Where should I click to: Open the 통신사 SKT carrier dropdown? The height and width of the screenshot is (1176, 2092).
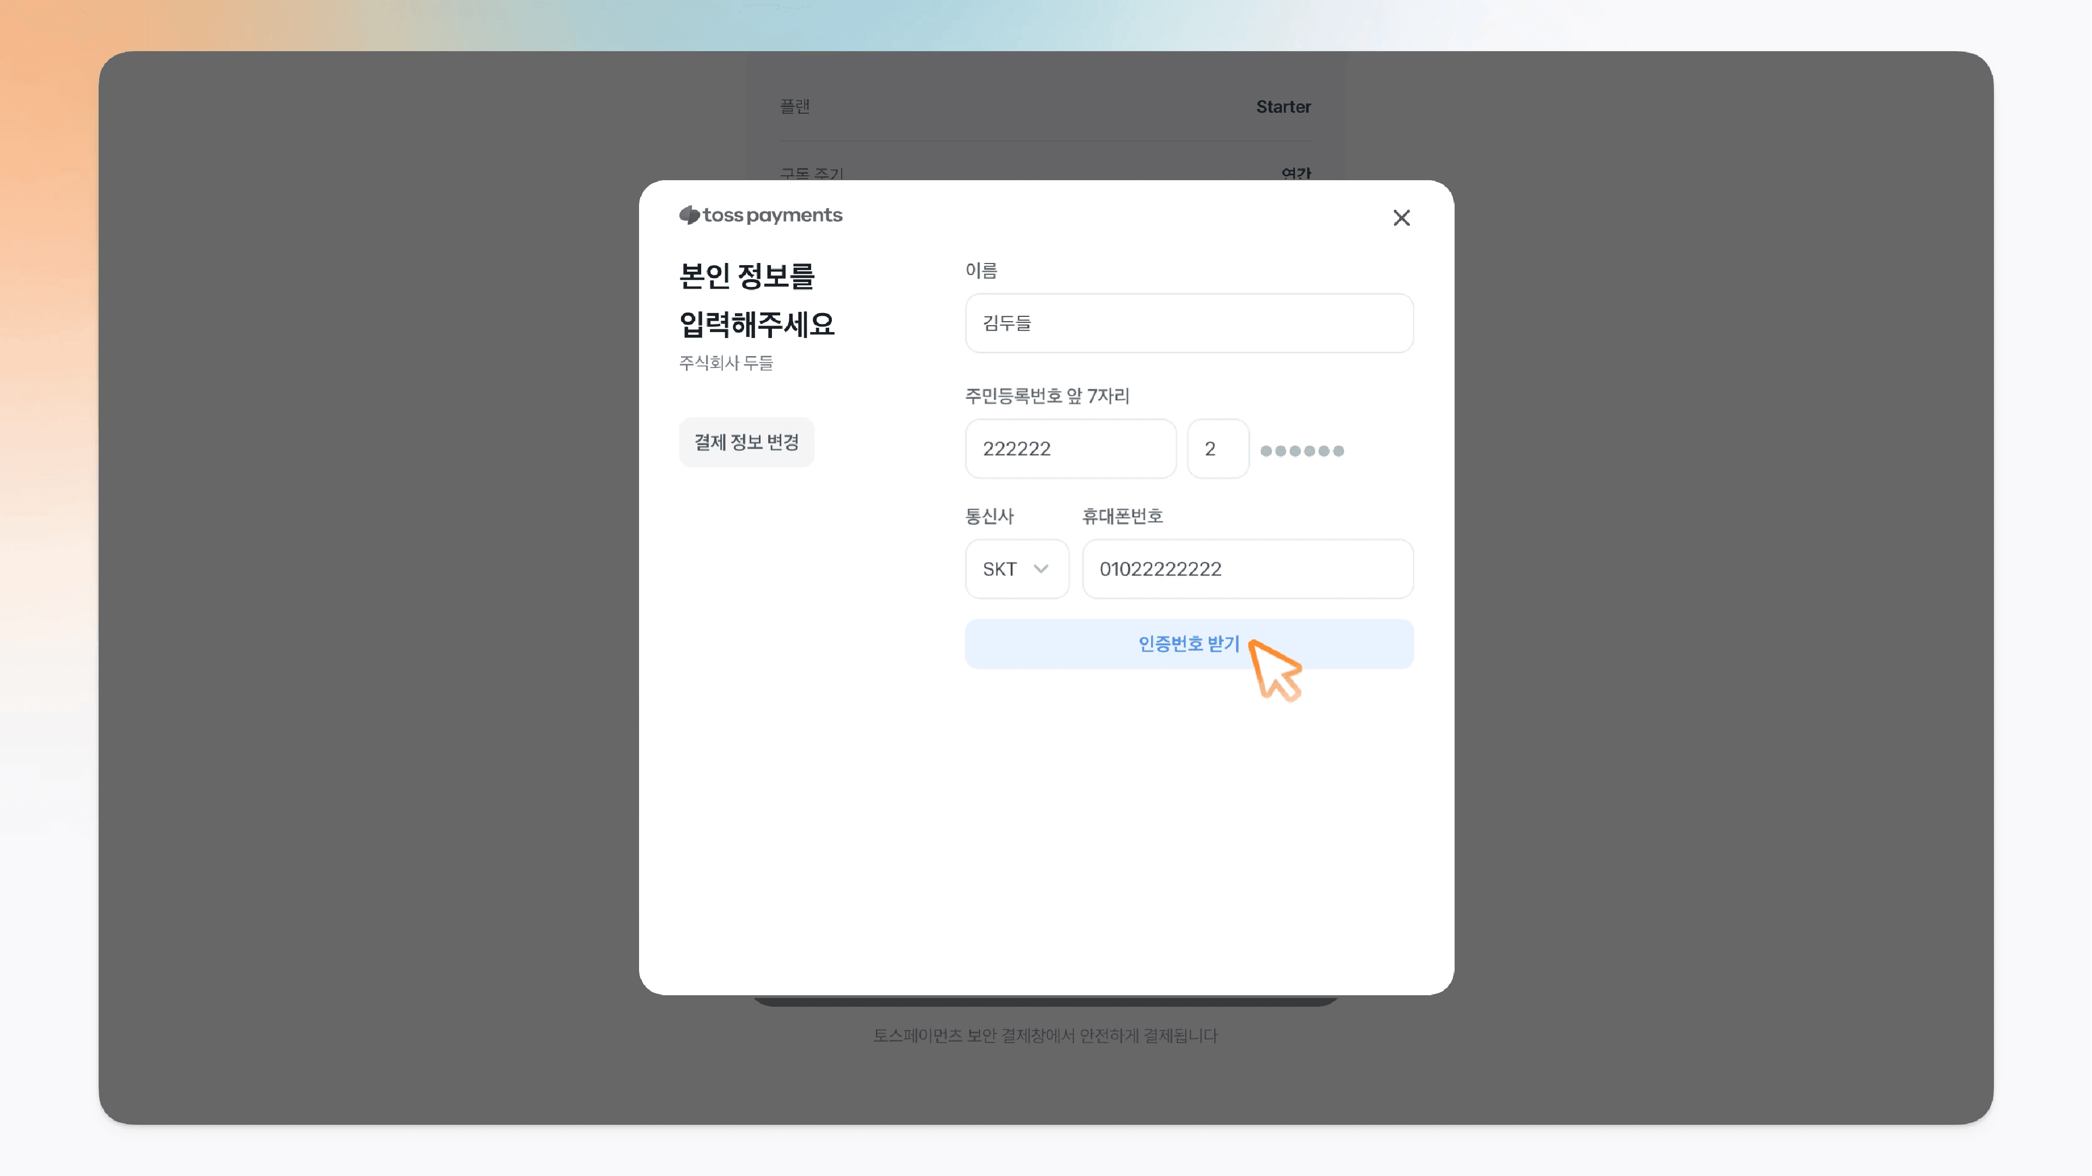tap(1017, 569)
